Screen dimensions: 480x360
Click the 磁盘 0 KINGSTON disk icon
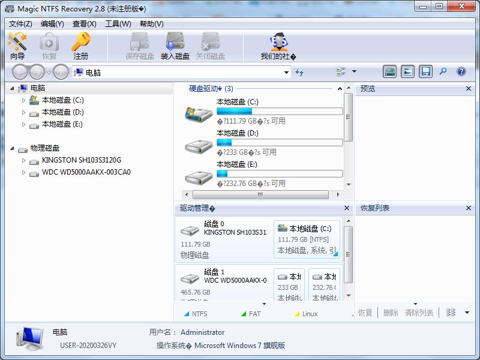[190, 230]
